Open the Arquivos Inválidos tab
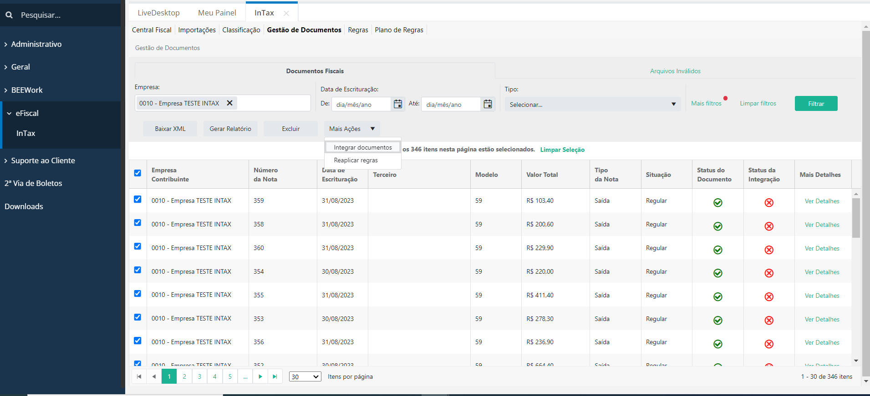The image size is (870, 396). 675,71
